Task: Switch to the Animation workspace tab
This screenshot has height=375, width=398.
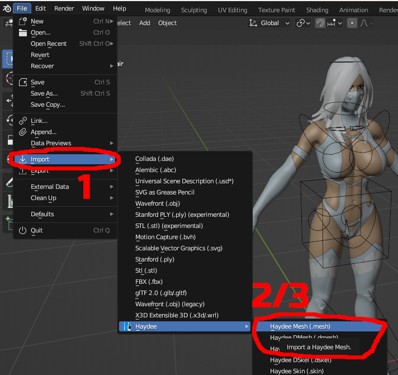Action: [x=353, y=10]
